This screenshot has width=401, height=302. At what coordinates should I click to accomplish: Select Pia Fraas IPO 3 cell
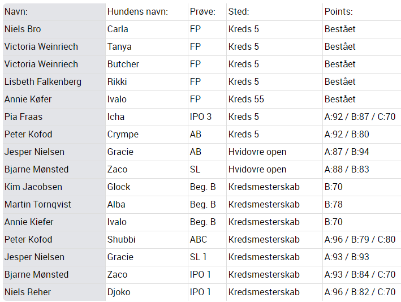[207, 117]
